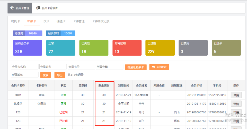Click into the 所属教练 filter field

[x=24, y=75]
